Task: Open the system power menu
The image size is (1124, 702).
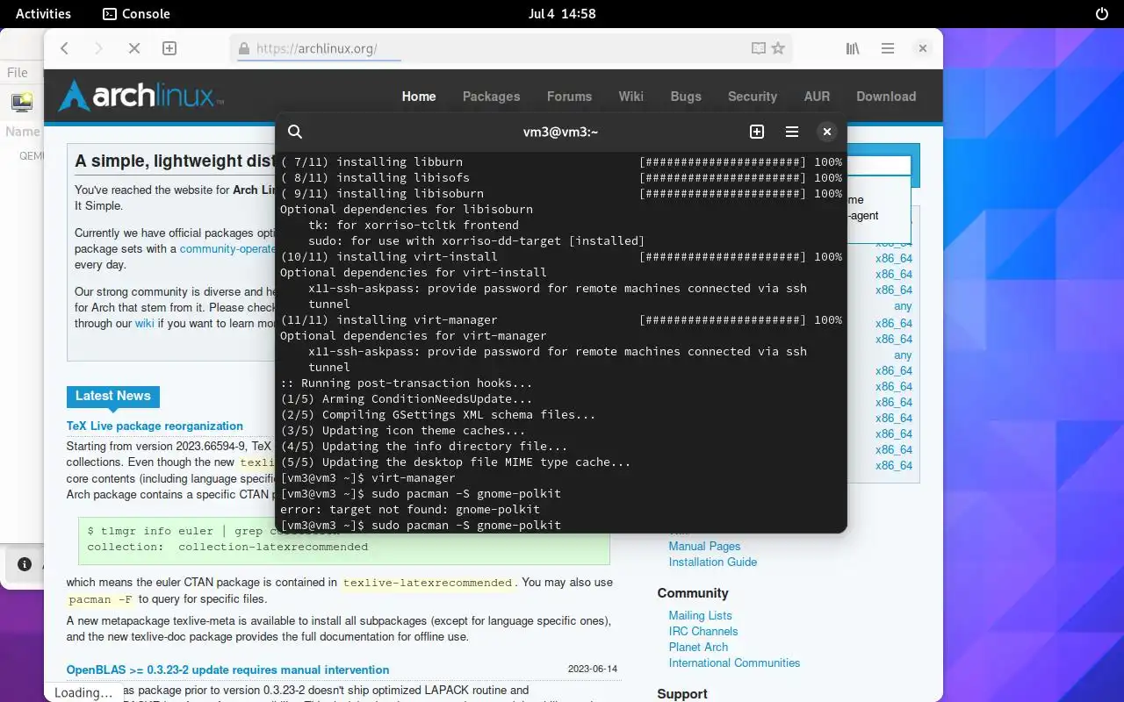Action: click(1102, 14)
